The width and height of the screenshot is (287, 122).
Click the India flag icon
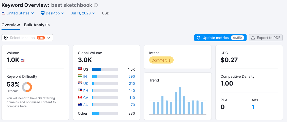(80, 76)
